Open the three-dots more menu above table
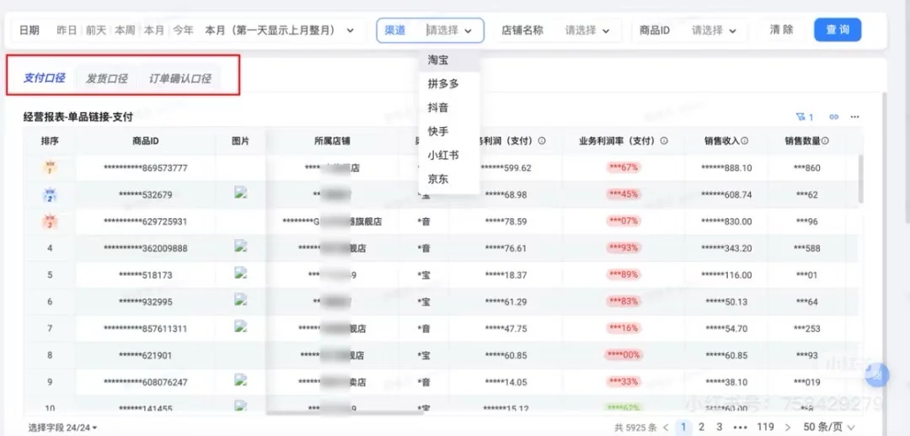Screen dimensions: 910x436 855,117
